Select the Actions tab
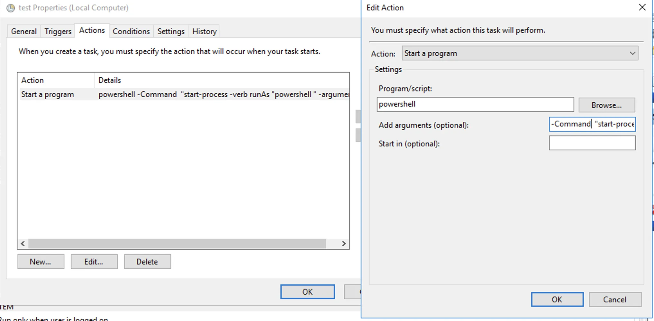Screen dimensions: 654x321 (x=92, y=30)
